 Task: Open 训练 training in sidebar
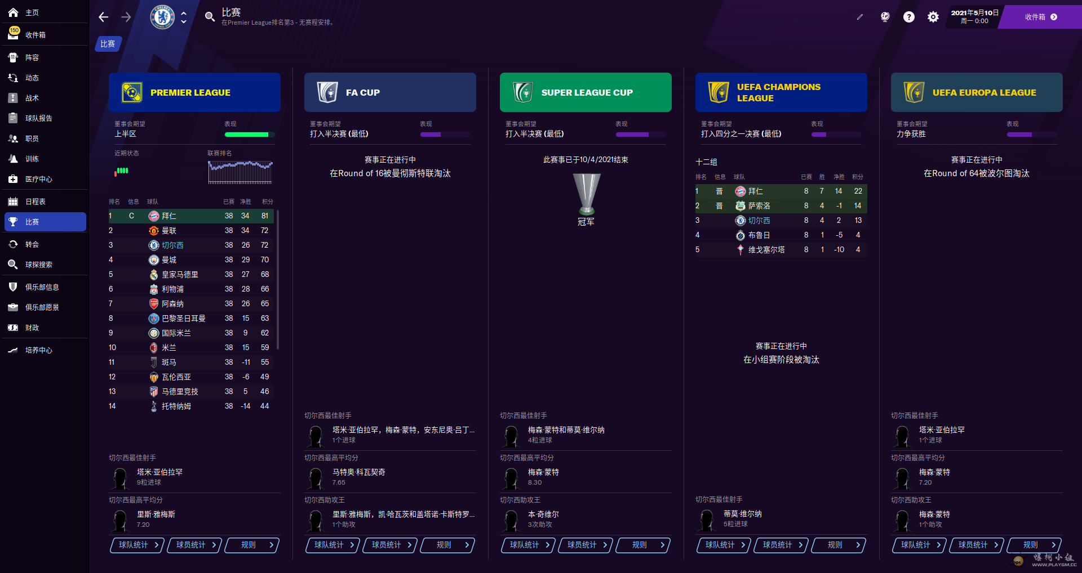tap(45, 159)
